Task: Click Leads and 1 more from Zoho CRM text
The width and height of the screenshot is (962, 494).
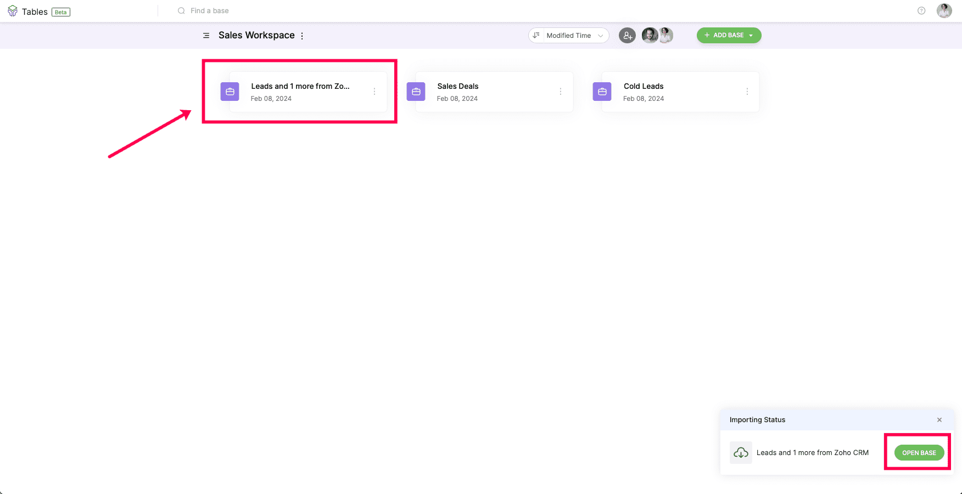Action: coord(813,453)
